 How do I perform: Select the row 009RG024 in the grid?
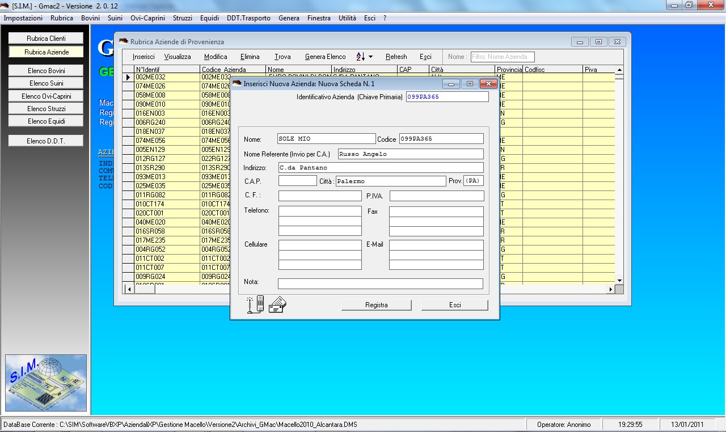(369, 277)
